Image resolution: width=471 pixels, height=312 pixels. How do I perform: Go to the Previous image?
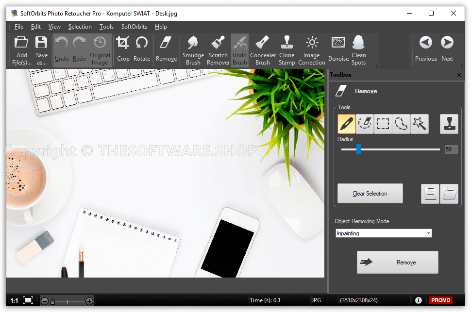coord(426,50)
